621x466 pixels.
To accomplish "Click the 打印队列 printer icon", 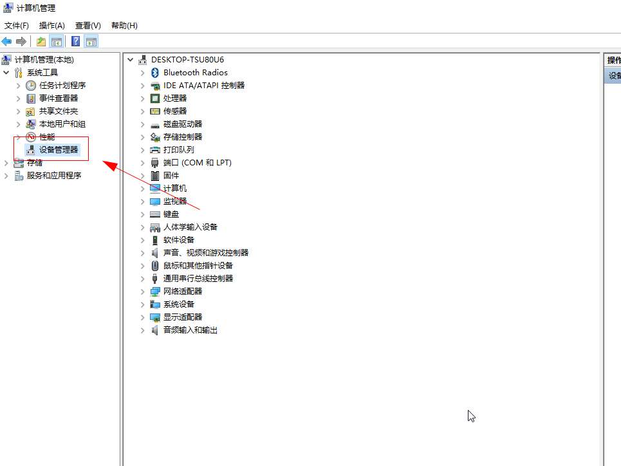I will click(155, 150).
